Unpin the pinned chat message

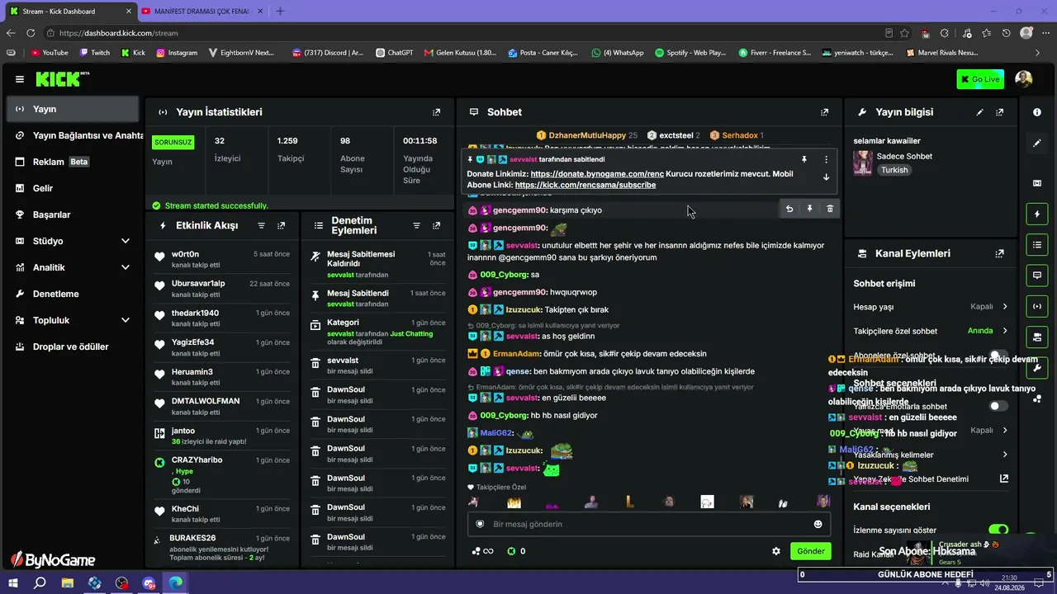(x=803, y=159)
